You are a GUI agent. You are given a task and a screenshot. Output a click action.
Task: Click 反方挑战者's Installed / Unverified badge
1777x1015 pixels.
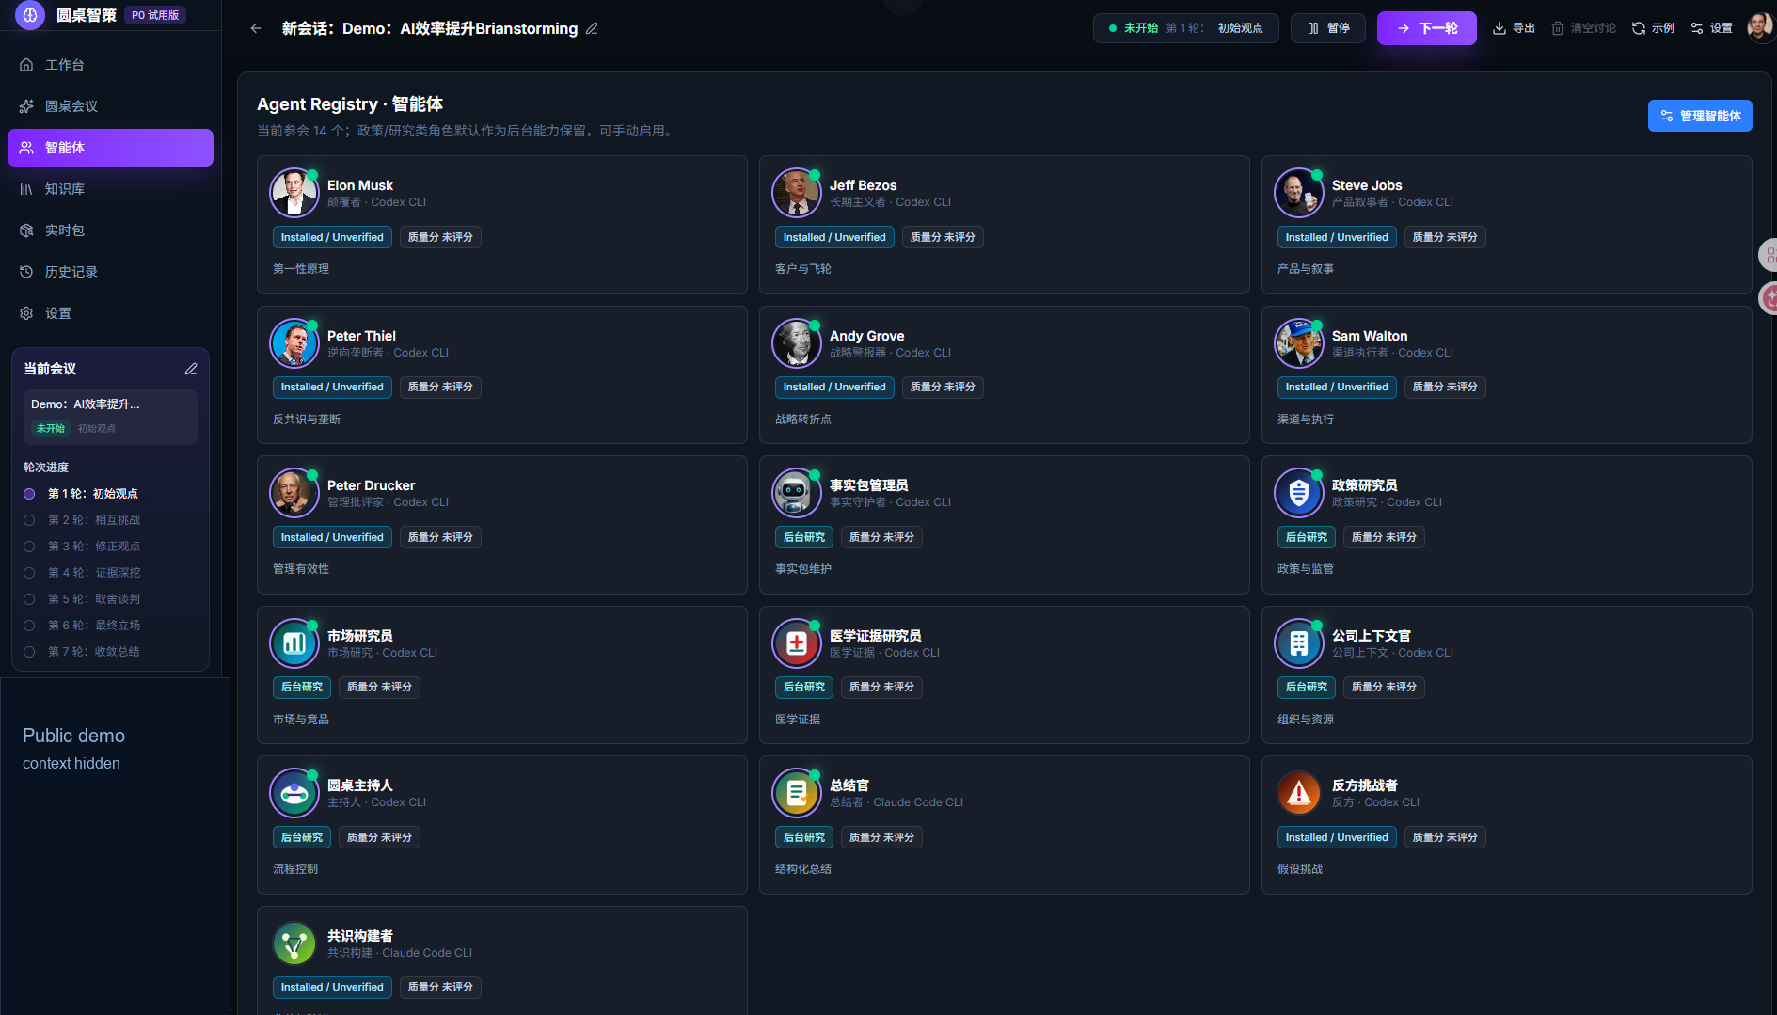pos(1337,837)
